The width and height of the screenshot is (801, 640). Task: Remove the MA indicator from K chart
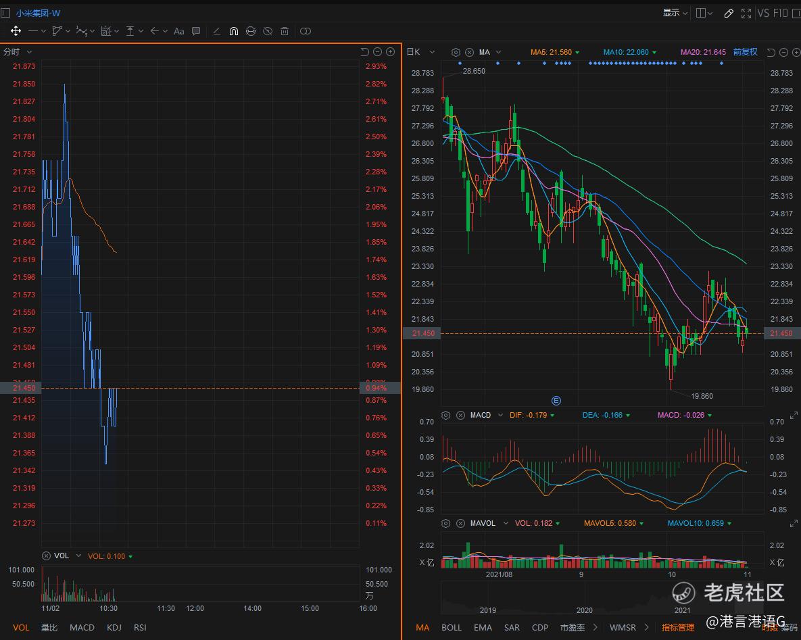click(468, 52)
